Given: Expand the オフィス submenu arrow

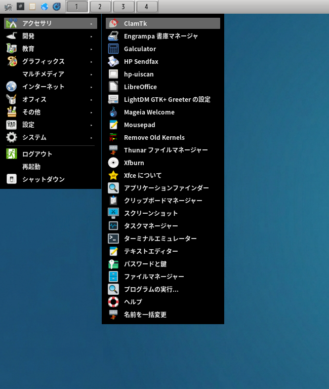Looking at the screenshot, I should [91, 100].
